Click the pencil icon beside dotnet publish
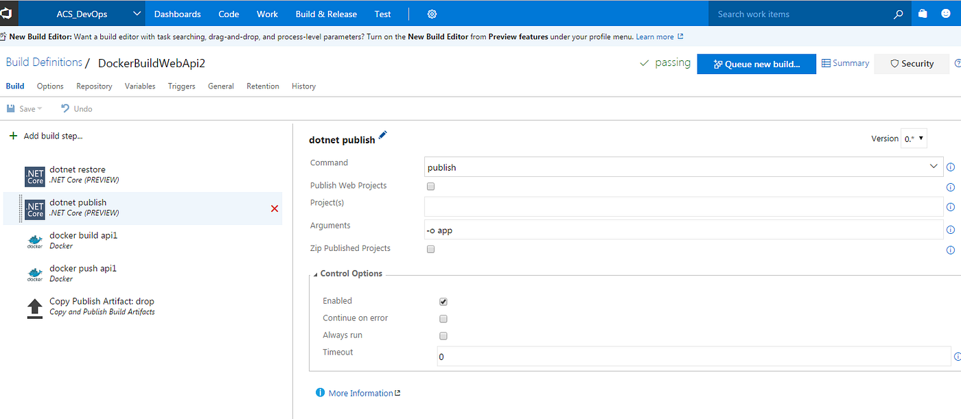Image resolution: width=961 pixels, height=419 pixels. click(383, 135)
